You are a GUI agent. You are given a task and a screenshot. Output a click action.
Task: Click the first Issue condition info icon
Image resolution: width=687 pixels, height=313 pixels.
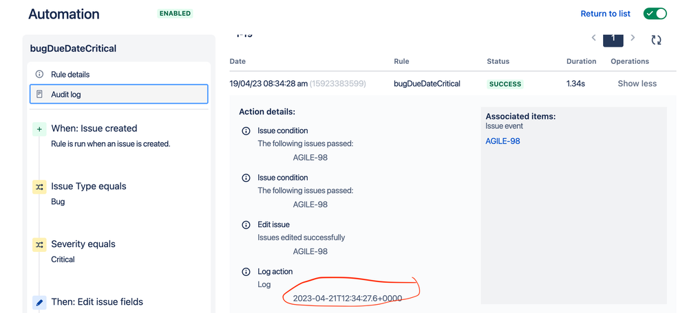coord(246,130)
